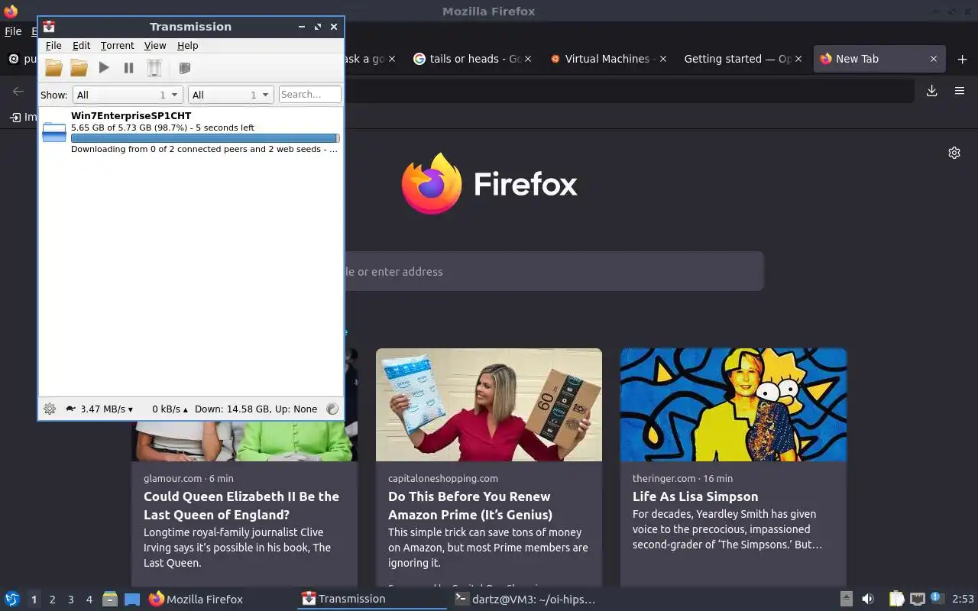
Task: Open the Transmission options gear in status bar
Action: pos(50,409)
